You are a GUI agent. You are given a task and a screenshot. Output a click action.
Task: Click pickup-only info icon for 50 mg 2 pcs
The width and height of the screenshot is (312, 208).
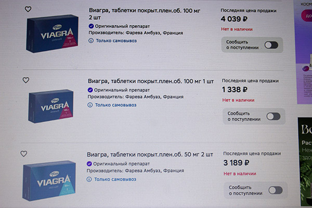point(89,179)
